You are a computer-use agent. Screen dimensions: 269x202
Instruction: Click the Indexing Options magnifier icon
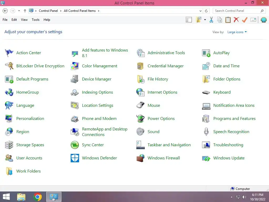click(x=75, y=92)
